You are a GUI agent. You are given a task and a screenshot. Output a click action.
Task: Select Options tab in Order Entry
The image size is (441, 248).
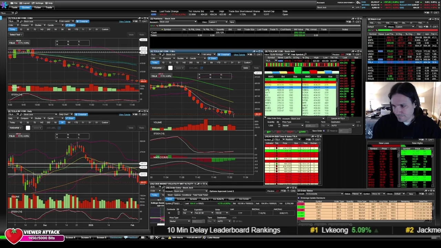(x=177, y=195)
